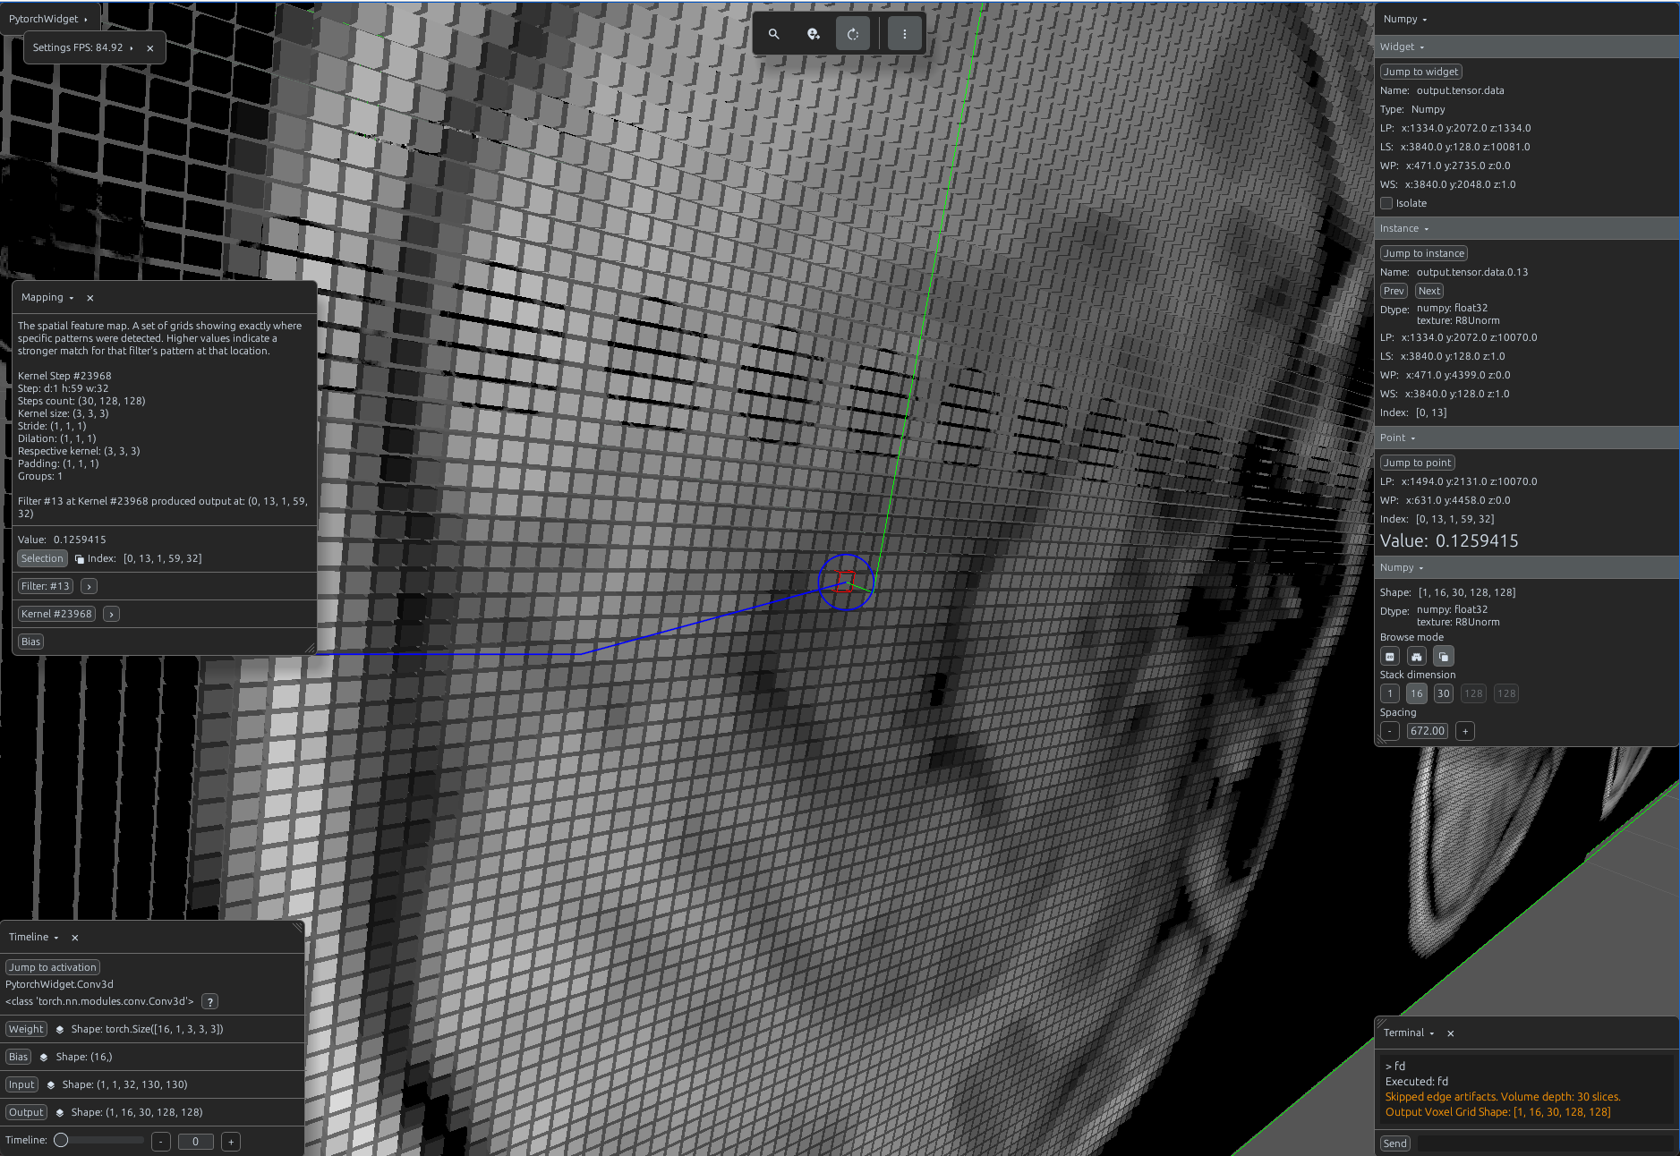Click the help question mark beside Conv3d class

click(209, 1002)
